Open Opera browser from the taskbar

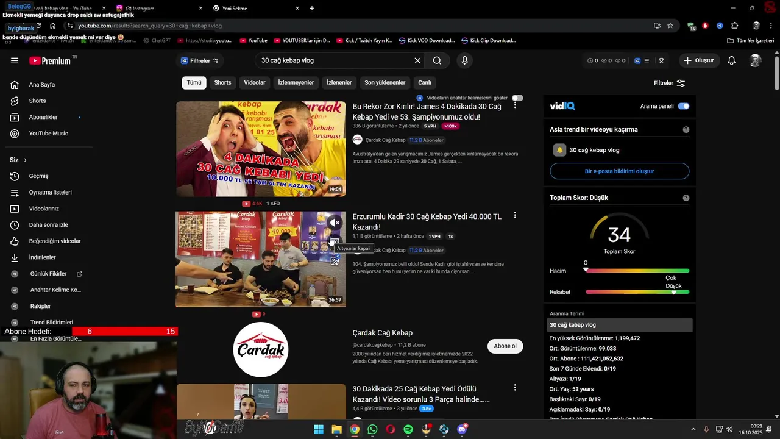(391, 429)
